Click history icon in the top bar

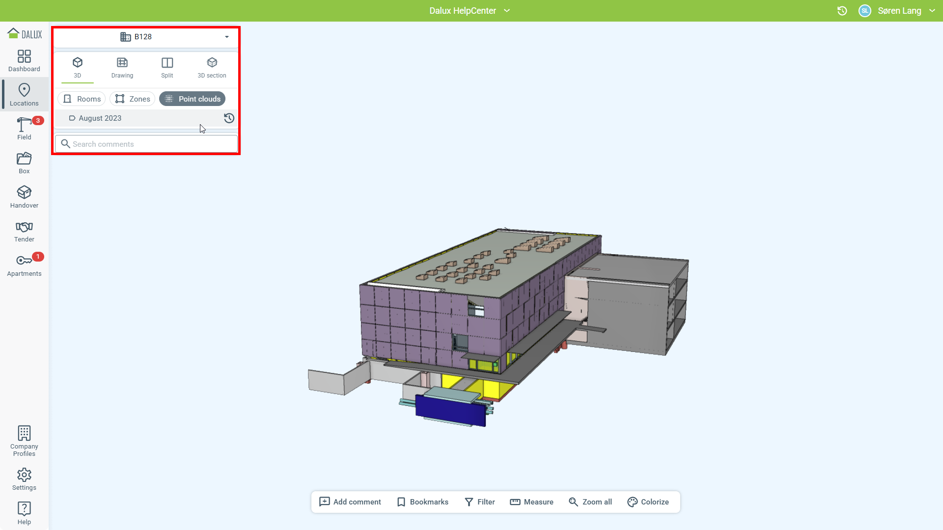click(842, 11)
